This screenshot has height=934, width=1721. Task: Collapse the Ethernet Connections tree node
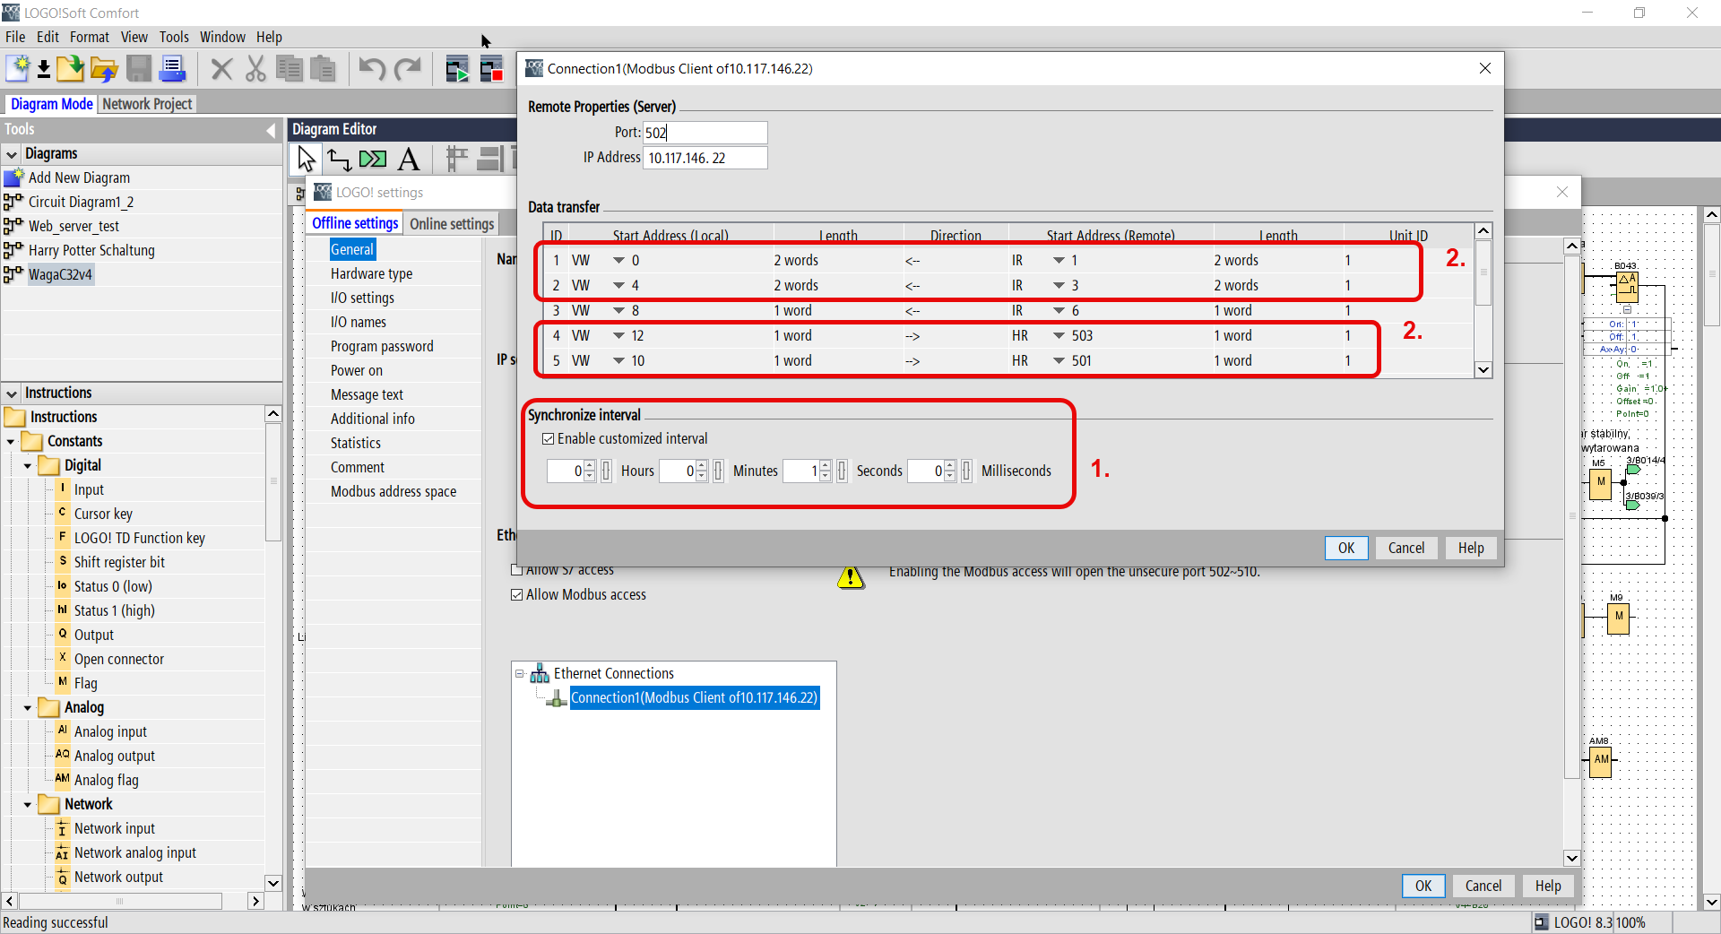click(x=519, y=674)
